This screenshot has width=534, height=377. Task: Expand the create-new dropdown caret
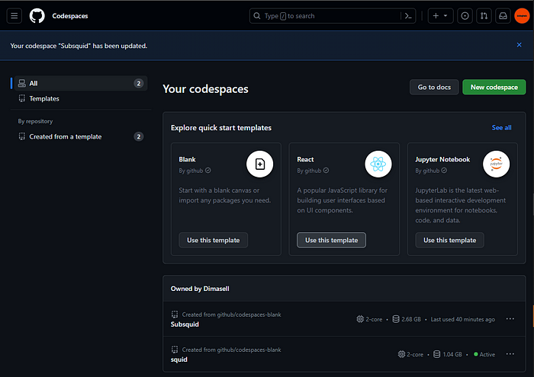tap(446, 16)
